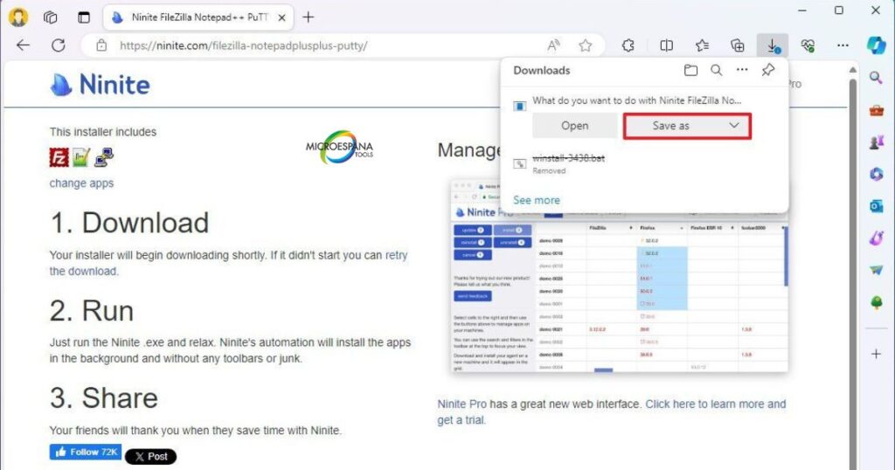Click the 2. Run heading
This screenshot has height=470, width=895.
tap(92, 311)
